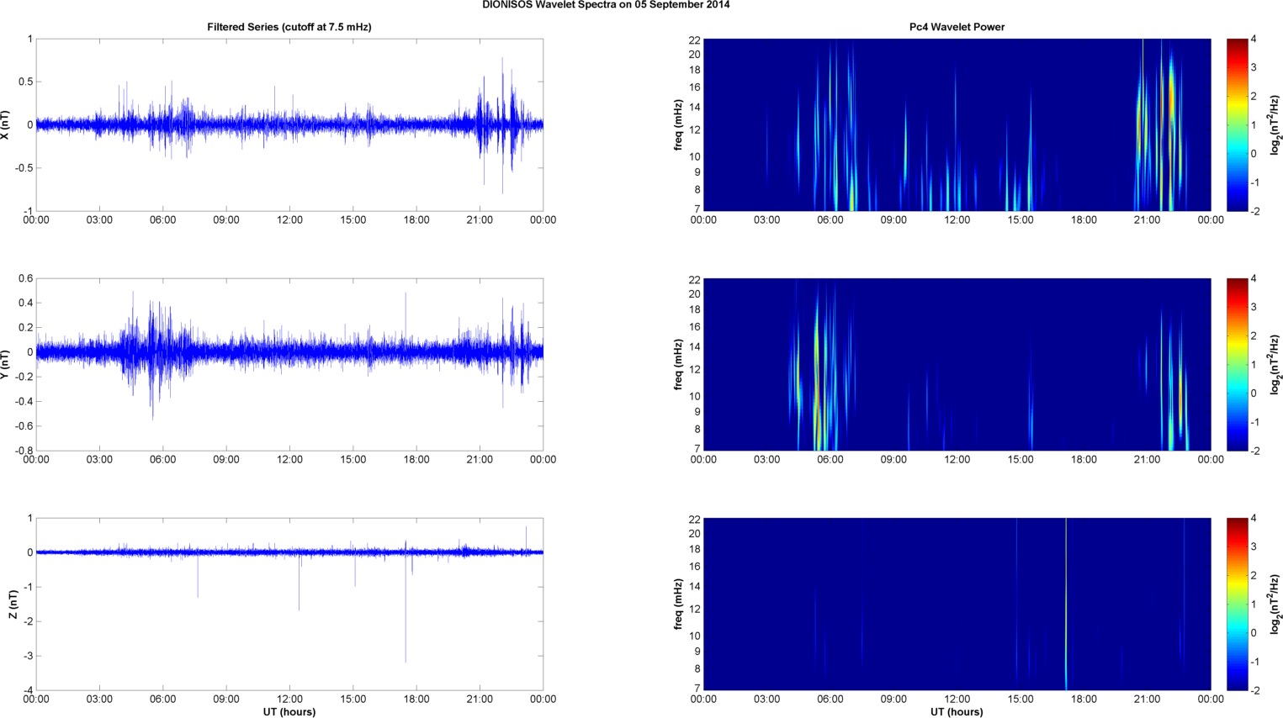
Task: Click the 21:00 tick under the top spectrogram
Action: coord(1148,219)
